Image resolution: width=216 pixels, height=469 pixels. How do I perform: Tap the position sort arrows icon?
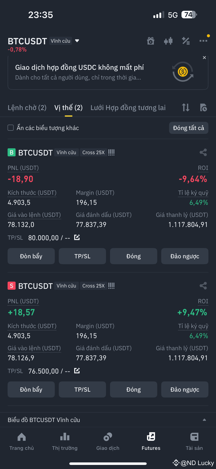(186, 107)
